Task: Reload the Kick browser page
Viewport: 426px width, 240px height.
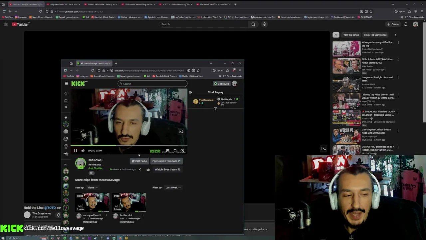Action: (93, 70)
